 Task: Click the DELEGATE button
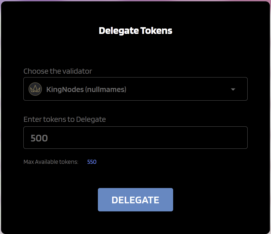[x=135, y=200]
